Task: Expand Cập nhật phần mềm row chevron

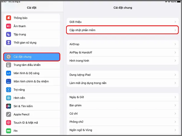Action: [x=175, y=30]
